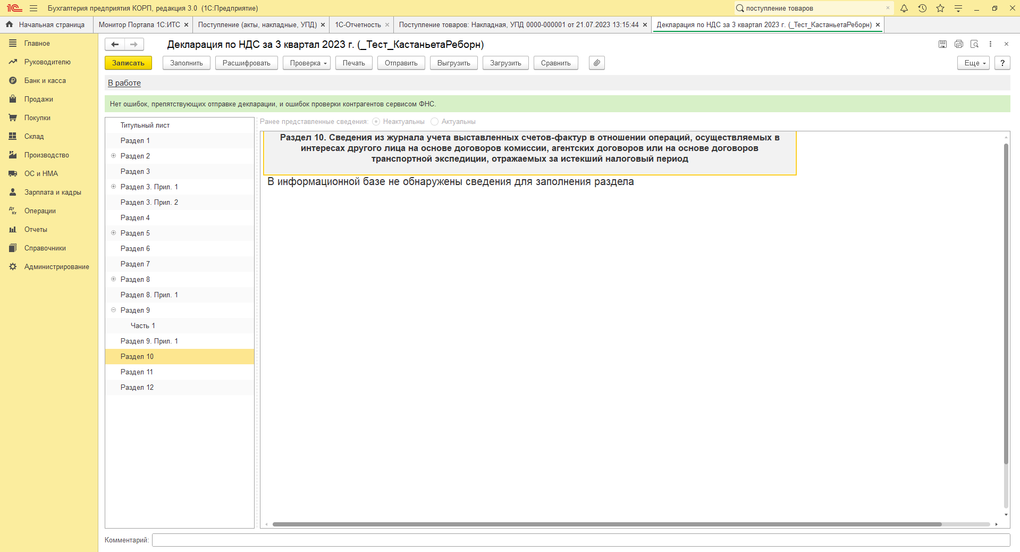Open the Проверка dropdown button

click(307, 63)
